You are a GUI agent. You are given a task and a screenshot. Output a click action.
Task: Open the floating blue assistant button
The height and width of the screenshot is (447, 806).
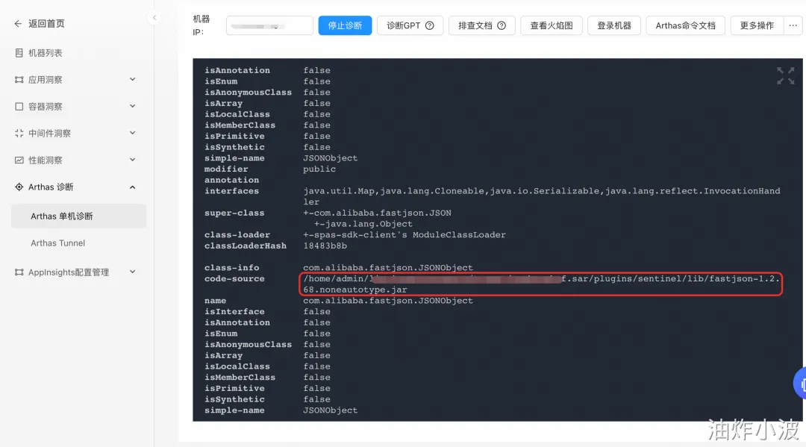pyautogui.click(x=799, y=384)
